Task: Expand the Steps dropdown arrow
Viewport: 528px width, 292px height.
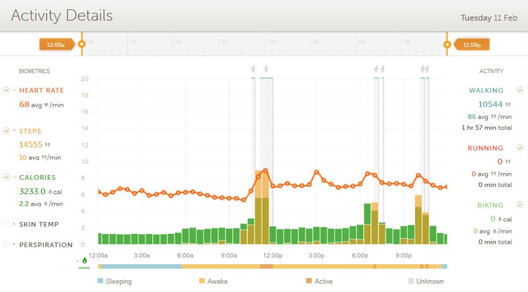Action: click(x=14, y=131)
